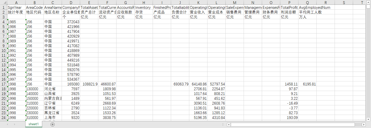Click the horizontal scrollbar left arrow
This screenshot has height=128, width=371.
[229, 124]
